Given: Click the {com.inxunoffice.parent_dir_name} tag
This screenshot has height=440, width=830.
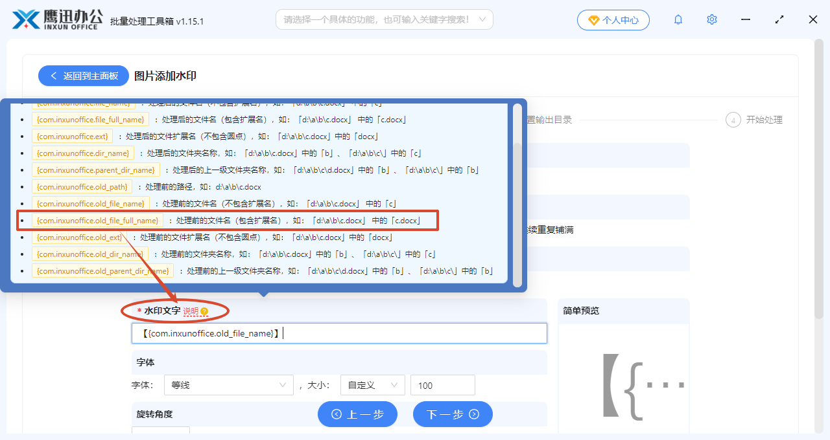Looking at the screenshot, I should pos(95,170).
